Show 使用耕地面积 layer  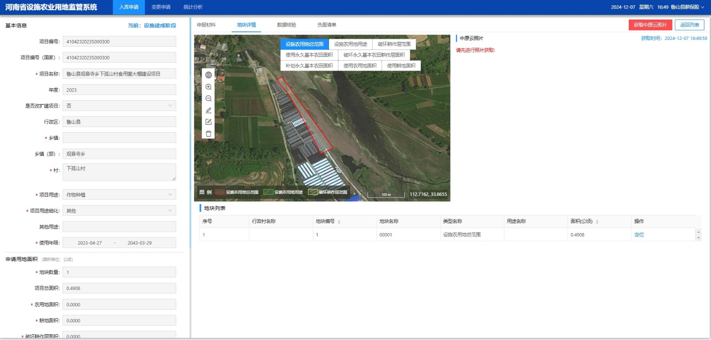tap(401, 66)
